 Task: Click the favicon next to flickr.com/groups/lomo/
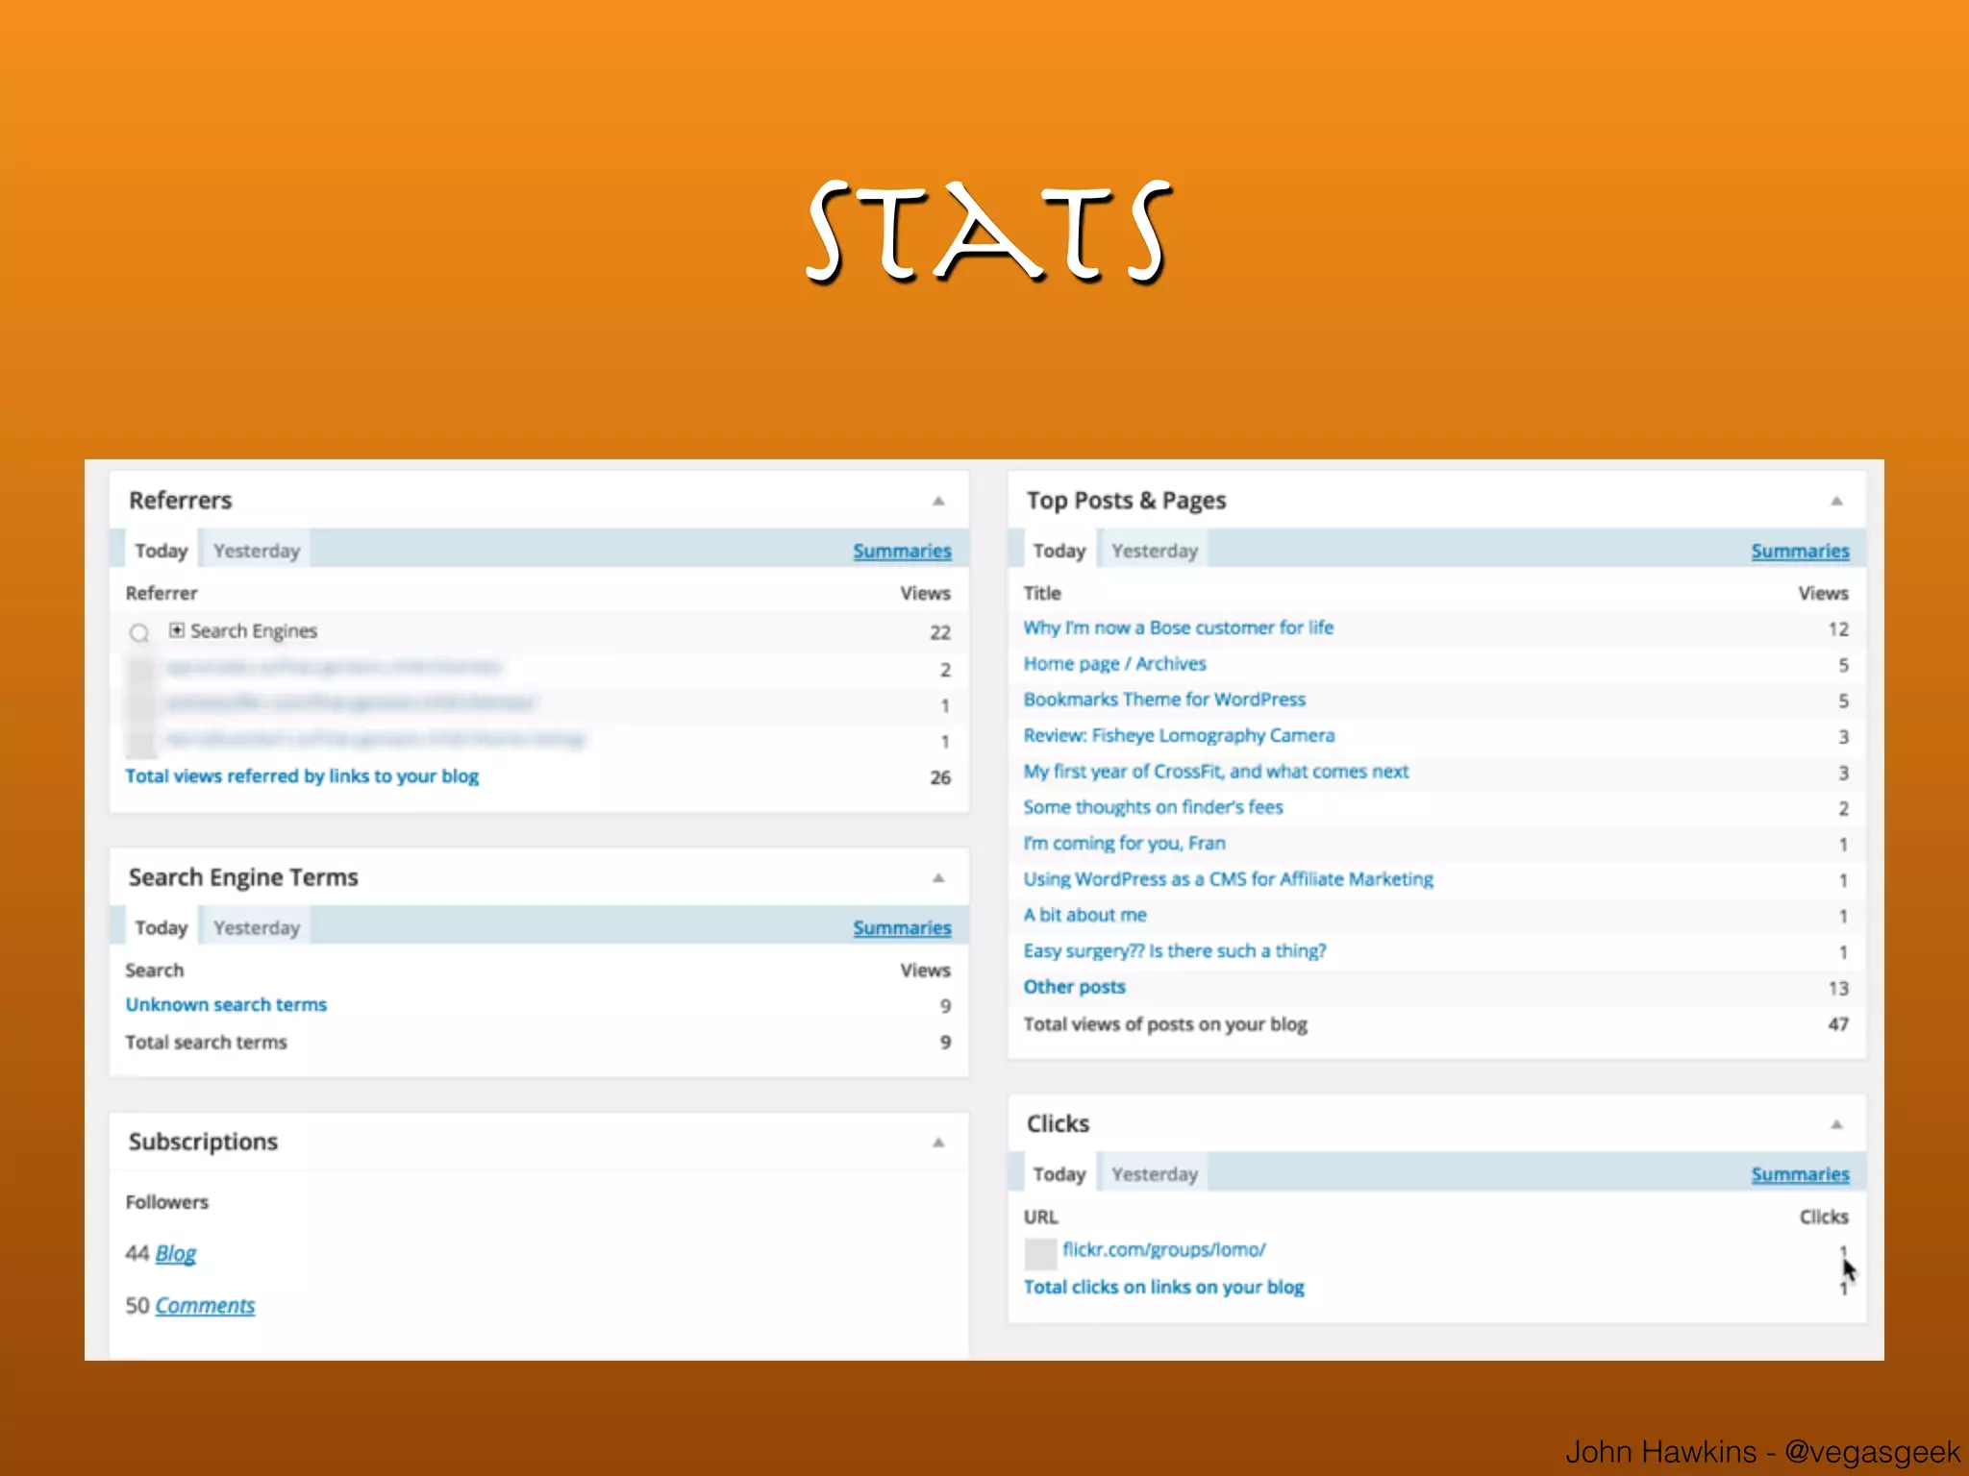tap(1040, 1253)
